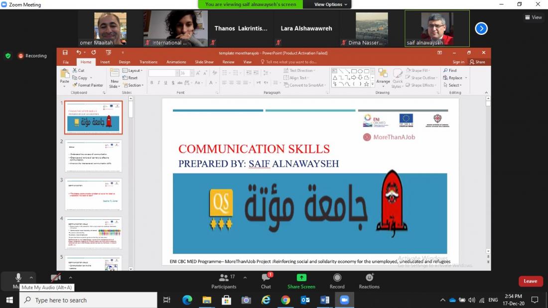Open Google Chrome from the taskbar

point(285,300)
